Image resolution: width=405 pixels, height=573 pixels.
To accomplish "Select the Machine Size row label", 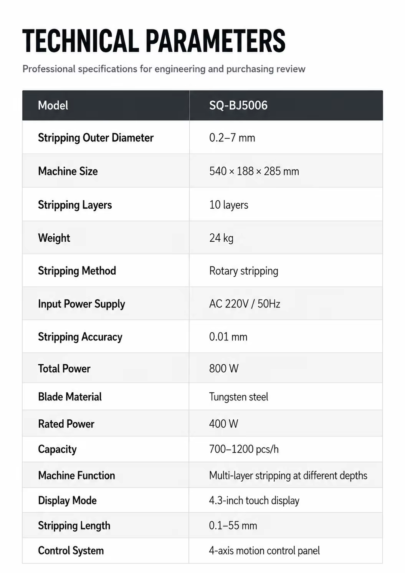I will pos(68,171).
